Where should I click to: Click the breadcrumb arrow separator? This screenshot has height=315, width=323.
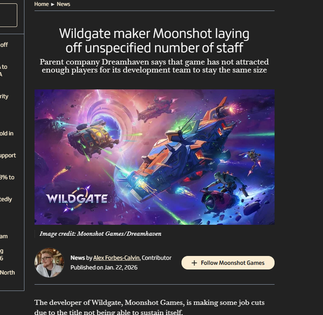(x=53, y=4)
